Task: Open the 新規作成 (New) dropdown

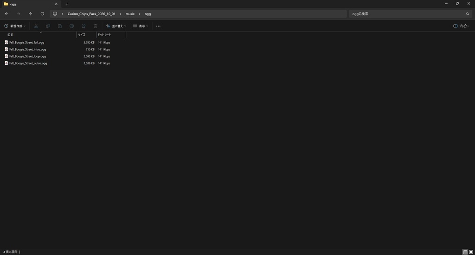Action: pyautogui.click(x=15, y=26)
